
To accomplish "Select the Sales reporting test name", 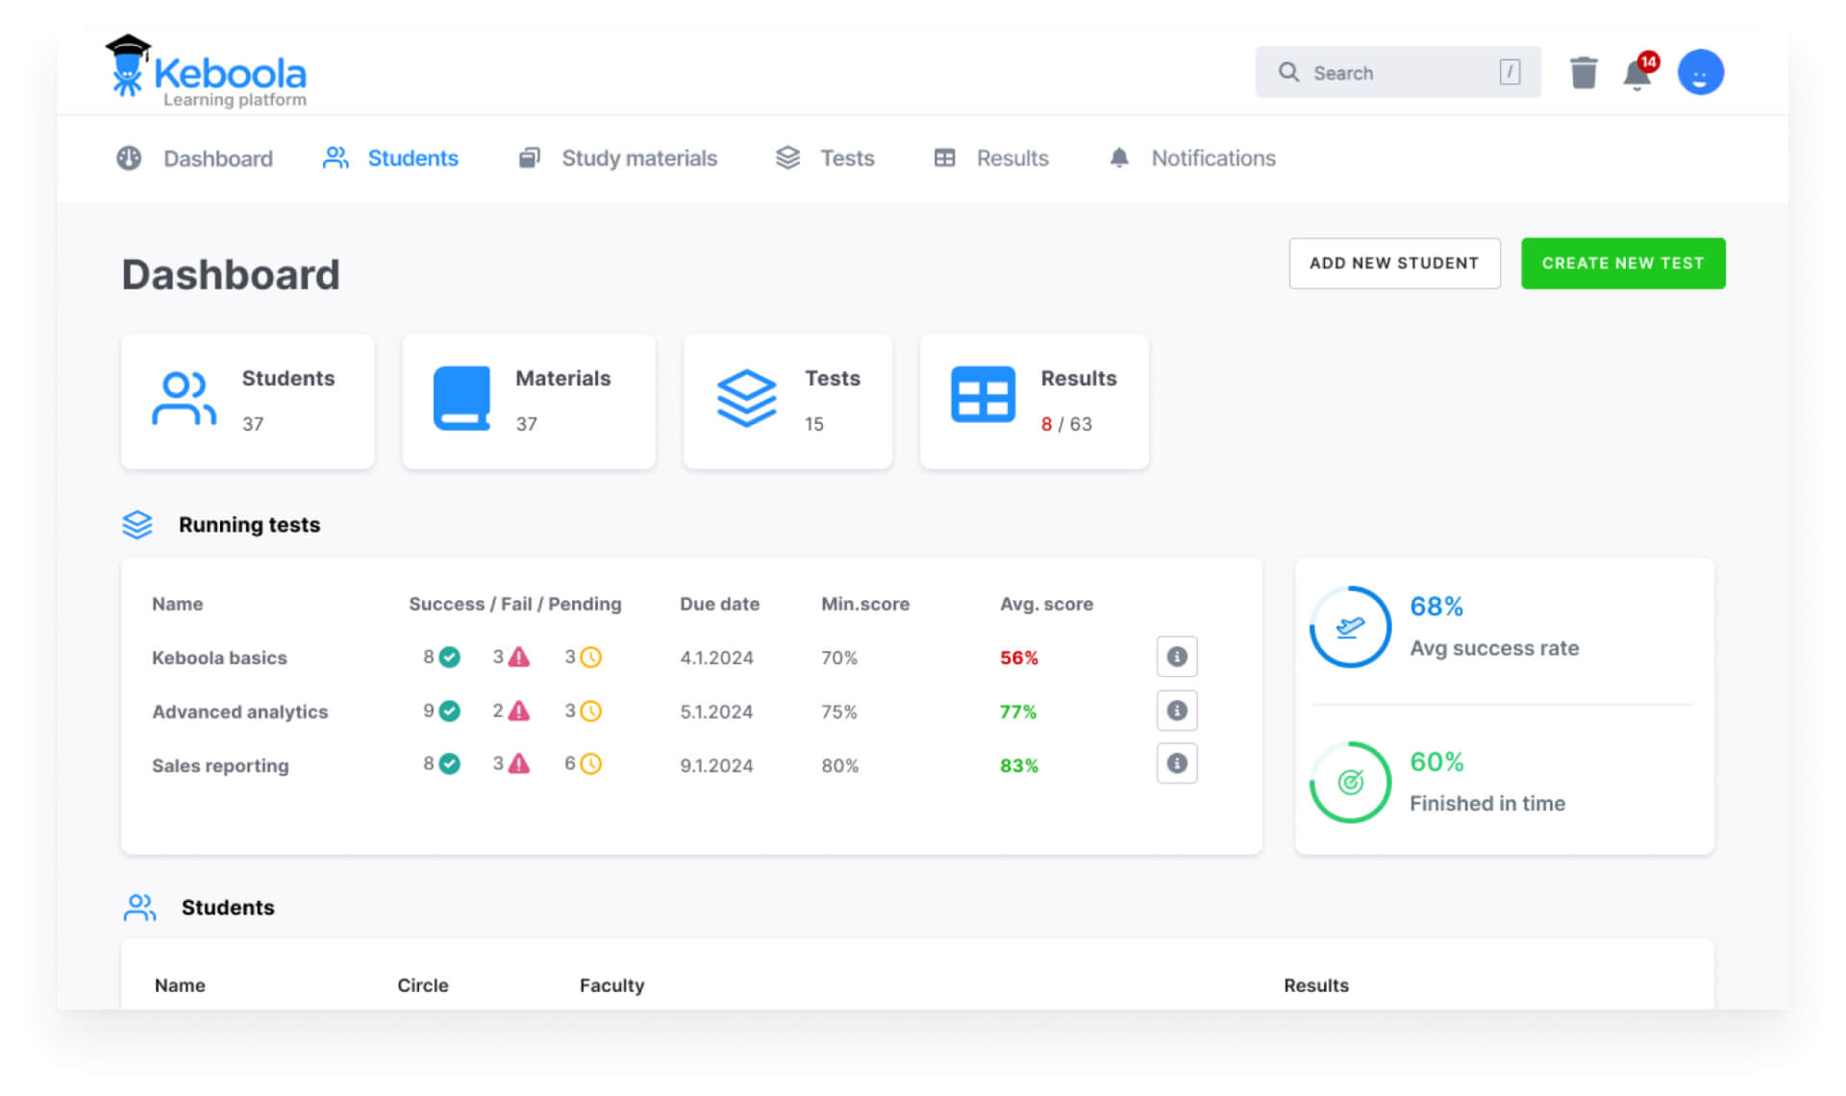I will (x=220, y=765).
